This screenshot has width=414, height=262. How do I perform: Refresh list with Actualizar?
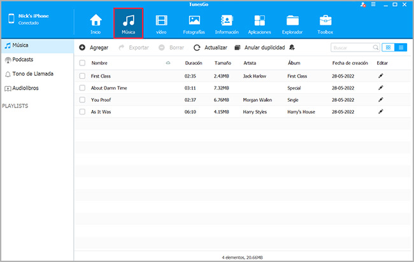[x=210, y=48]
